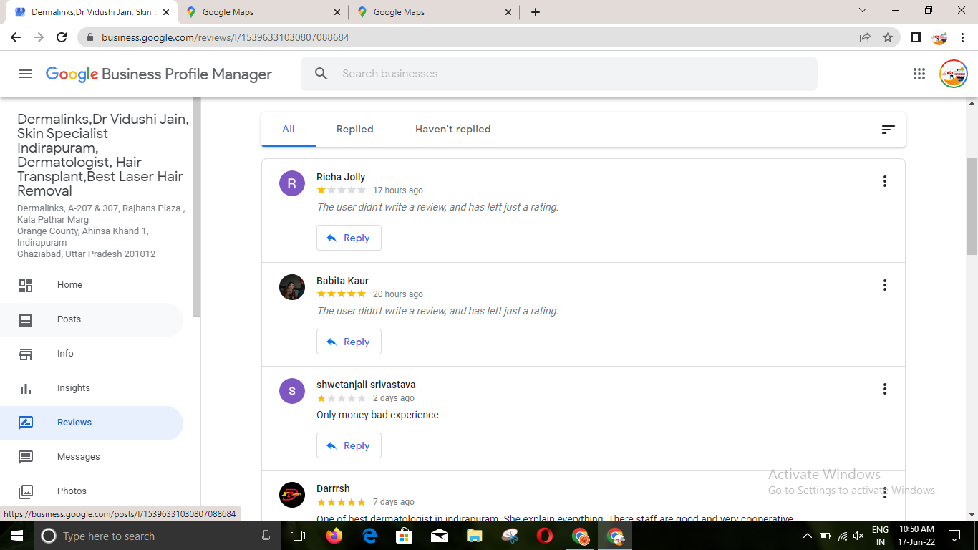Image resolution: width=978 pixels, height=550 pixels.
Task: Toggle the browser side panel icon
Action: point(916,37)
